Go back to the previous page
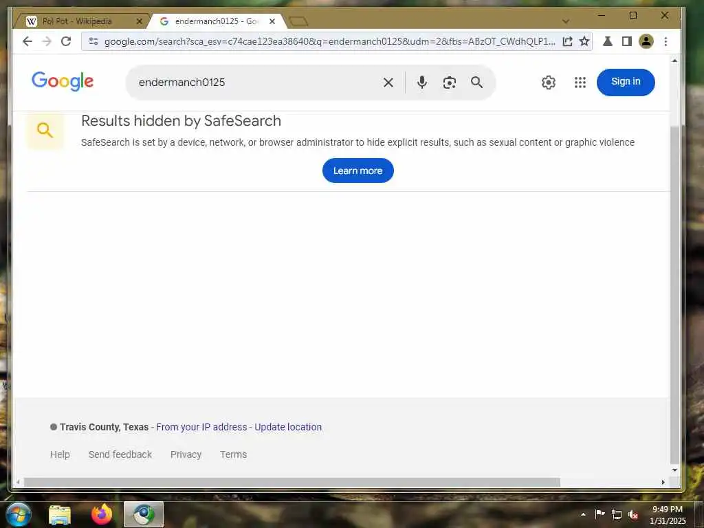This screenshot has width=704, height=528. click(27, 41)
